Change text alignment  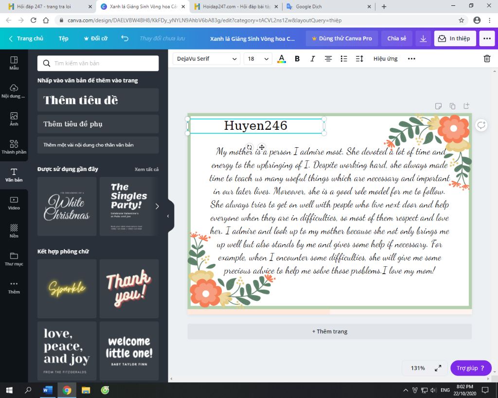point(328,59)
